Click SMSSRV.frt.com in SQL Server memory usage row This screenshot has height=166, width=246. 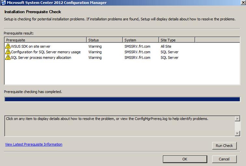(x=137, y=52)
